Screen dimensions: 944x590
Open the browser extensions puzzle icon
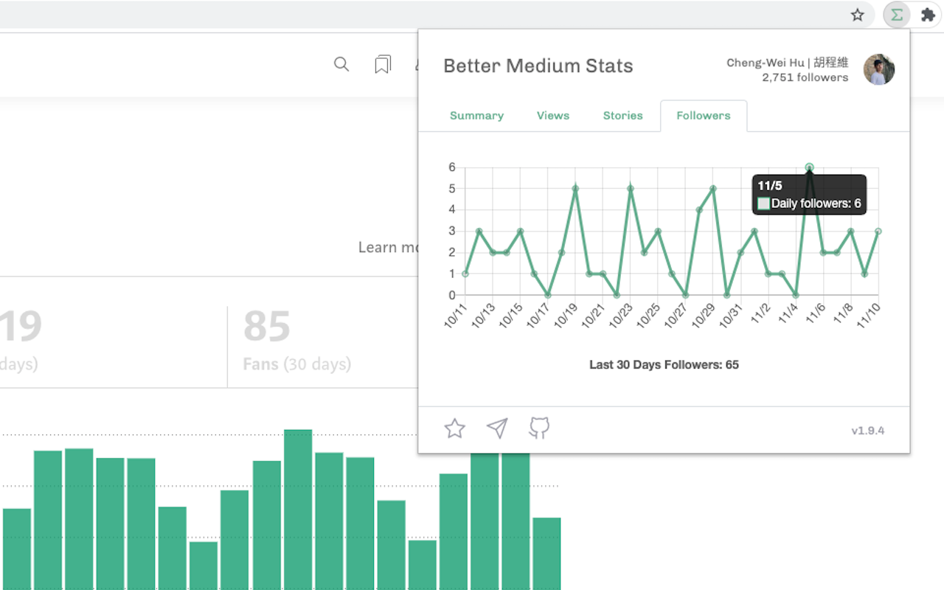coord(928,15)
